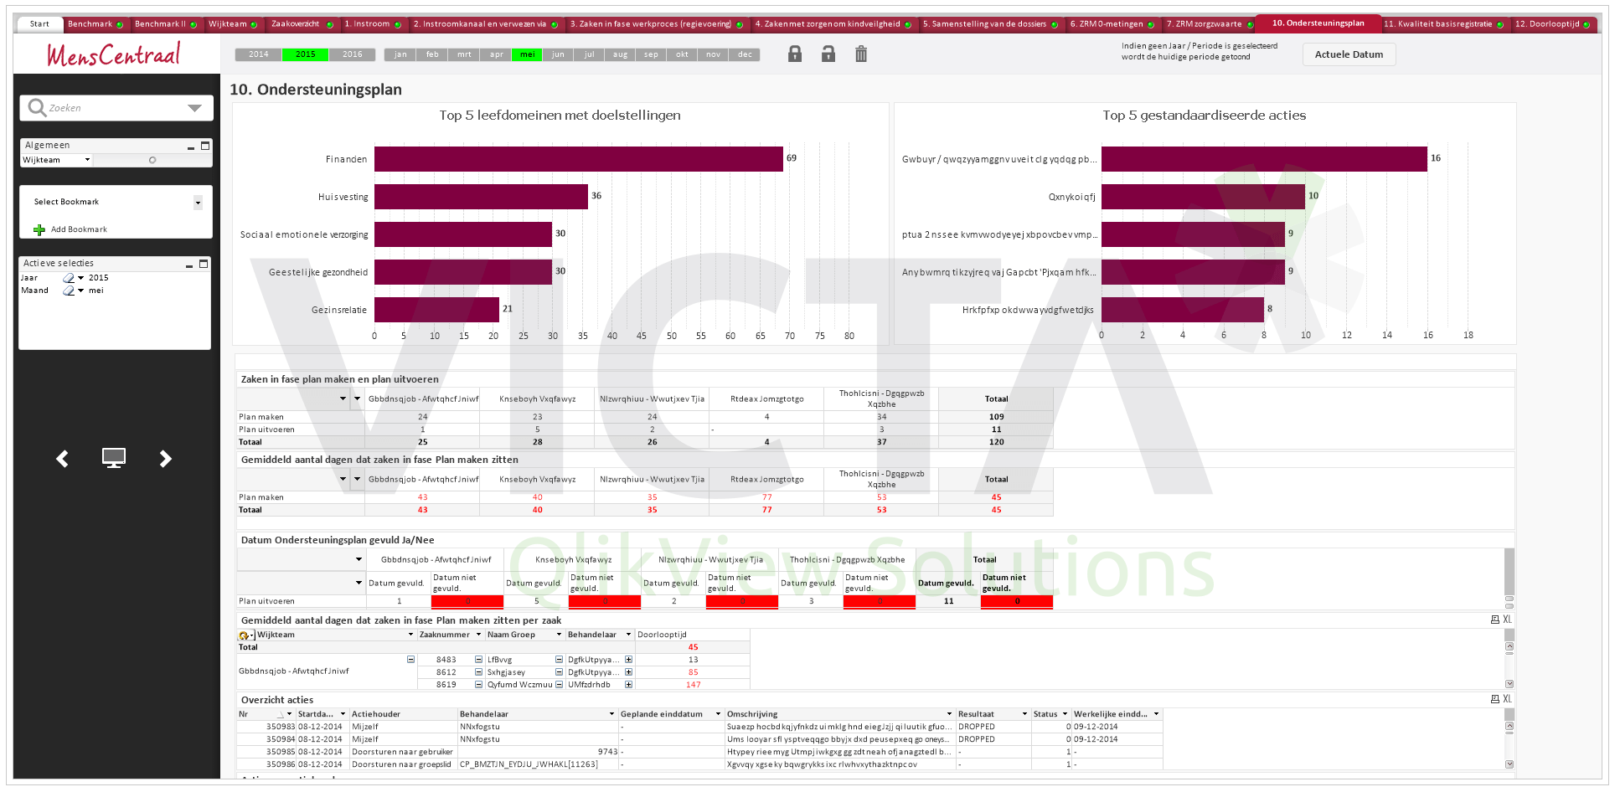The height and width of the screenshot is (792, 1615).
Task: Deselect the highlighted year 2015
Action: point(306,54)
